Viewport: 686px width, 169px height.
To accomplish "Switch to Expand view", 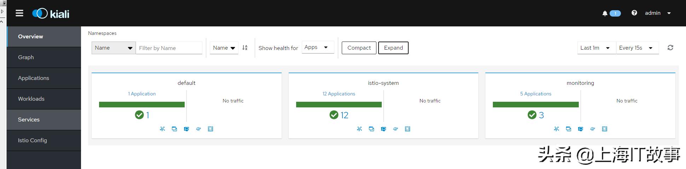I will 393,48.
